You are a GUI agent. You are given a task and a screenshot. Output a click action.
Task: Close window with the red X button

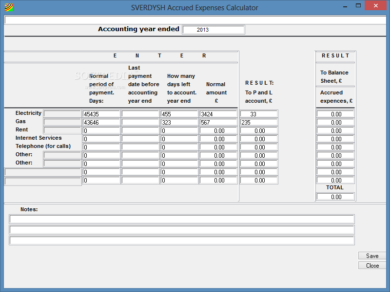point(375,5)
